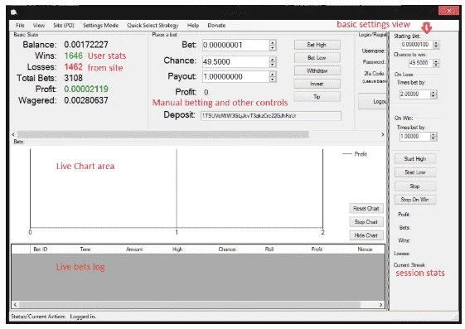Click the bets log horizontal scrollbar thumb

coord(190,305)
